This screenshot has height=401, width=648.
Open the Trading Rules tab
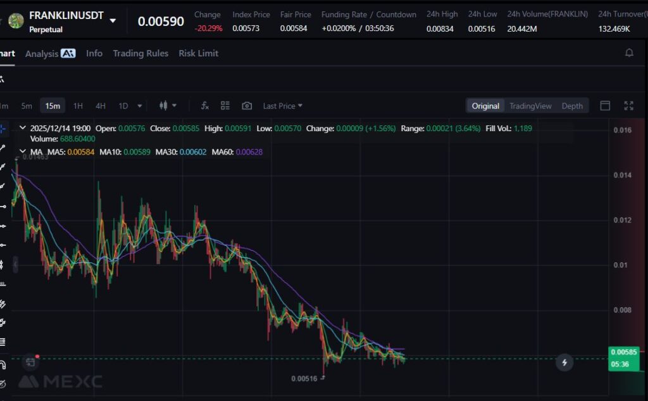point(140,53)
